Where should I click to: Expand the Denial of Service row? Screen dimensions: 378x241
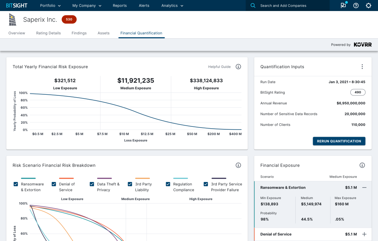(364, 234)
